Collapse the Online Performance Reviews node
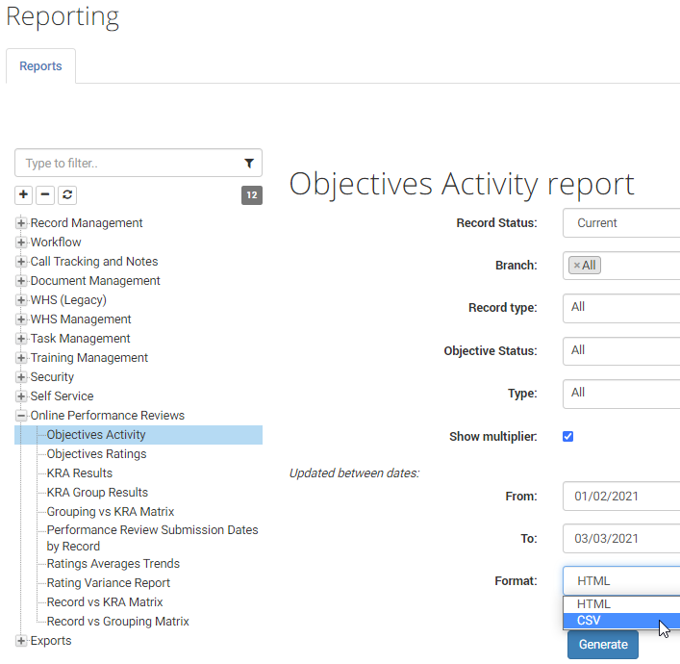The height and width of the screenshot is (664, 680). [x=21, y=416]
